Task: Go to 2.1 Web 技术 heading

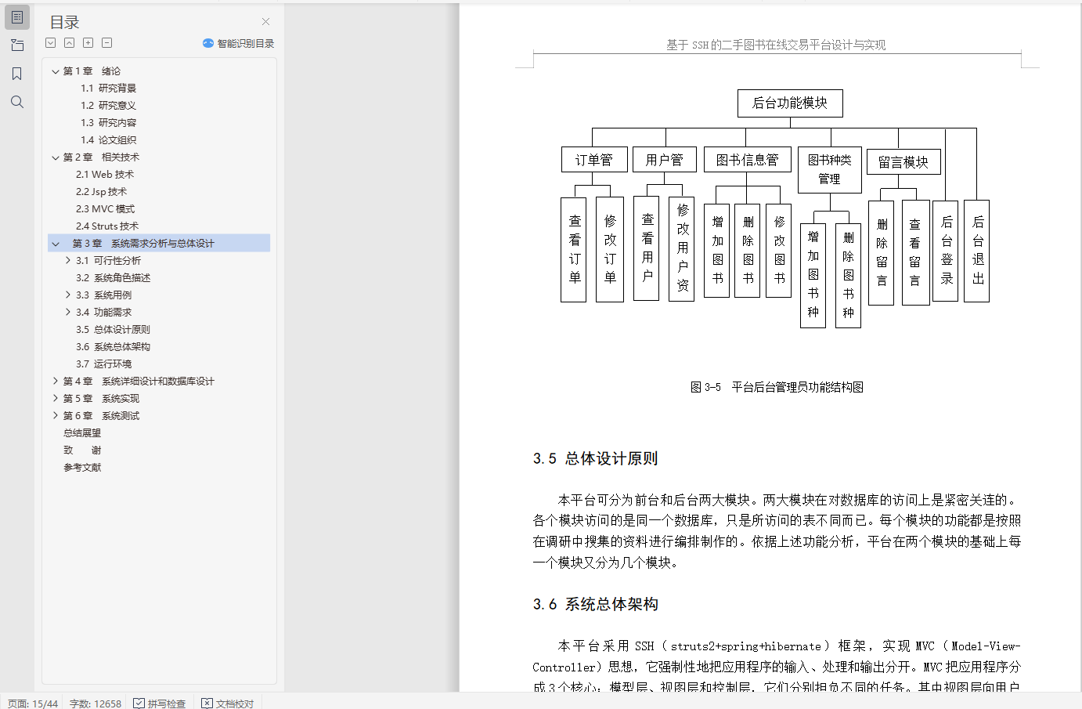Action: click(105, 175)
